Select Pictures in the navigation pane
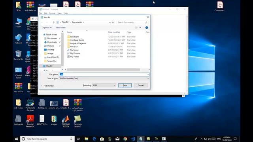This screenshot has height=142, width=253. [51, 46]
